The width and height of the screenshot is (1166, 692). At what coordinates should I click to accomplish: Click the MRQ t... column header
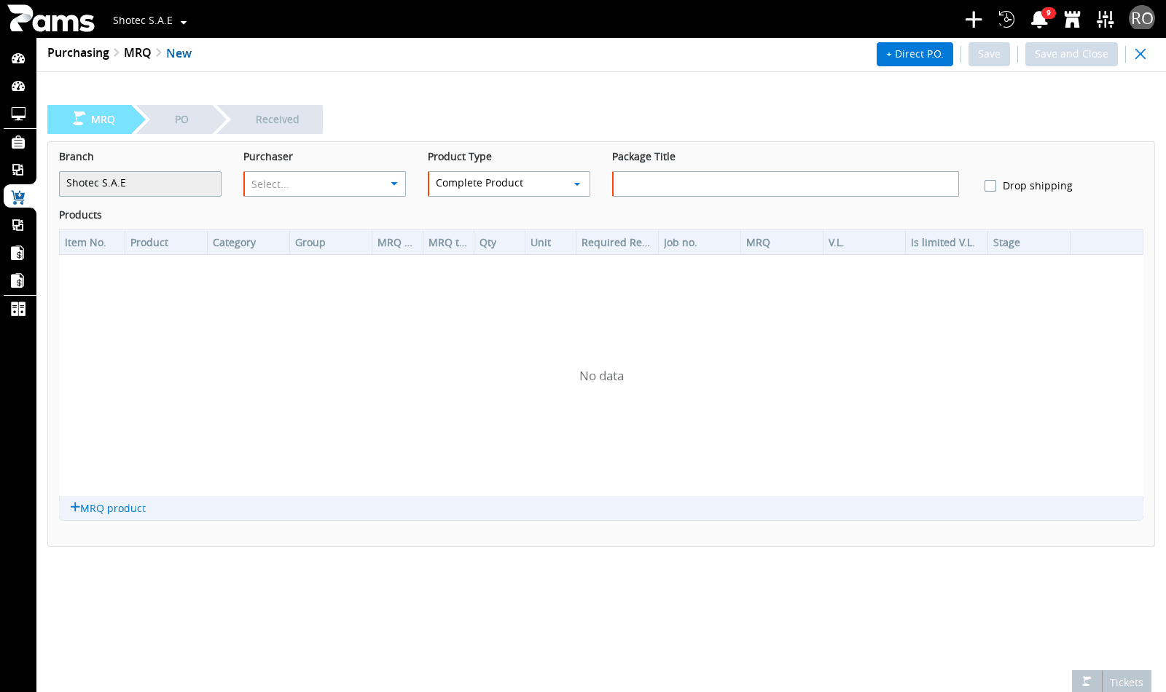click(448, 243)
